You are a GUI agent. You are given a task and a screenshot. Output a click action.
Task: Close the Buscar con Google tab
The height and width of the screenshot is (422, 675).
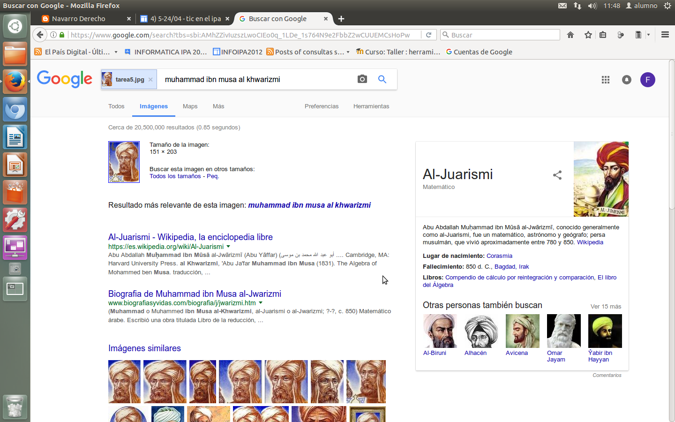326,19
